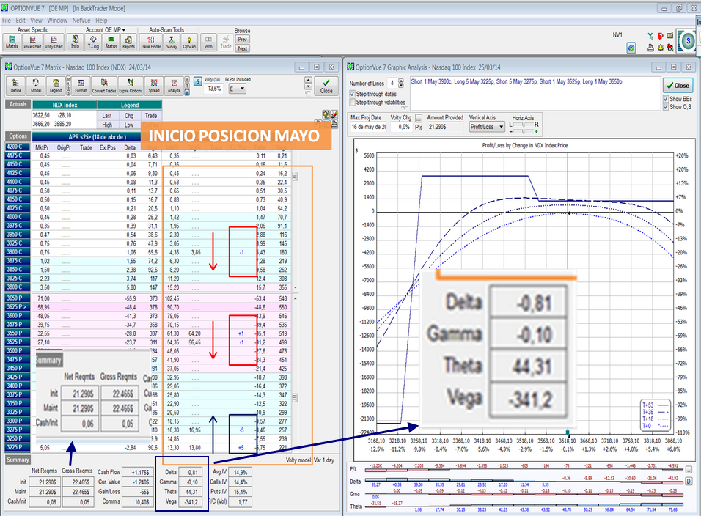Image resolution: width=701 pixels, height=516 pixels.
Task: Open the Prob. calculator
Action: pyautogui.click(x=208, y=42)
